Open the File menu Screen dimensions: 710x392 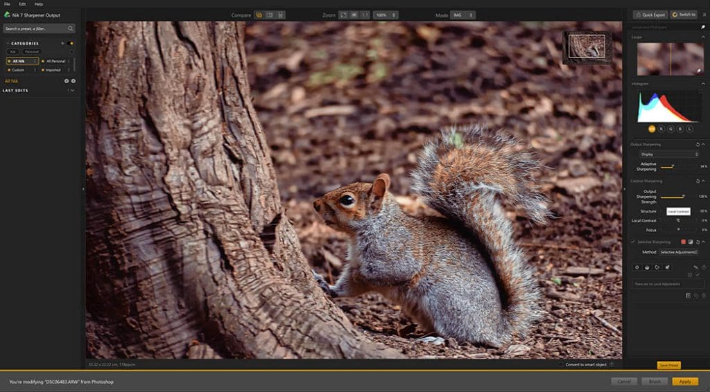coord(7,4)
